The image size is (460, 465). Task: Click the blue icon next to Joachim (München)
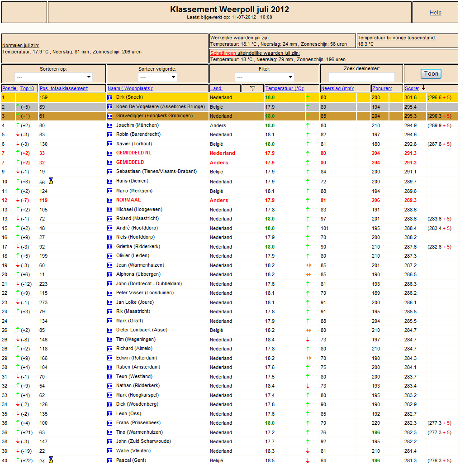109,125
